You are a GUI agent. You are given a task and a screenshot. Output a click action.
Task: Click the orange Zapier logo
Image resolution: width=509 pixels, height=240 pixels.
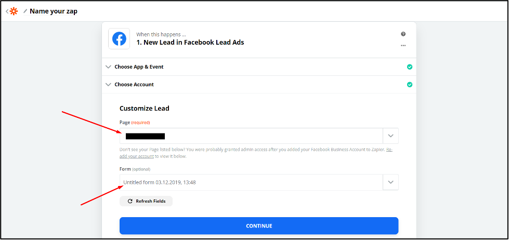click(x=14, y=11)
